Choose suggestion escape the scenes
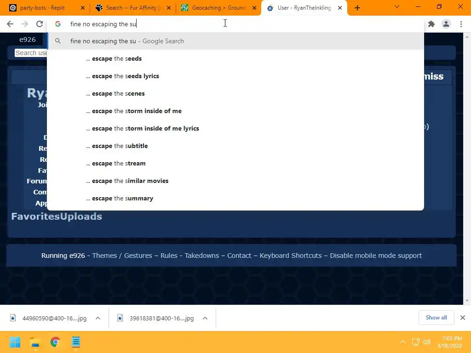This screenshot has height=353, width=471. (x=235, y=93)
